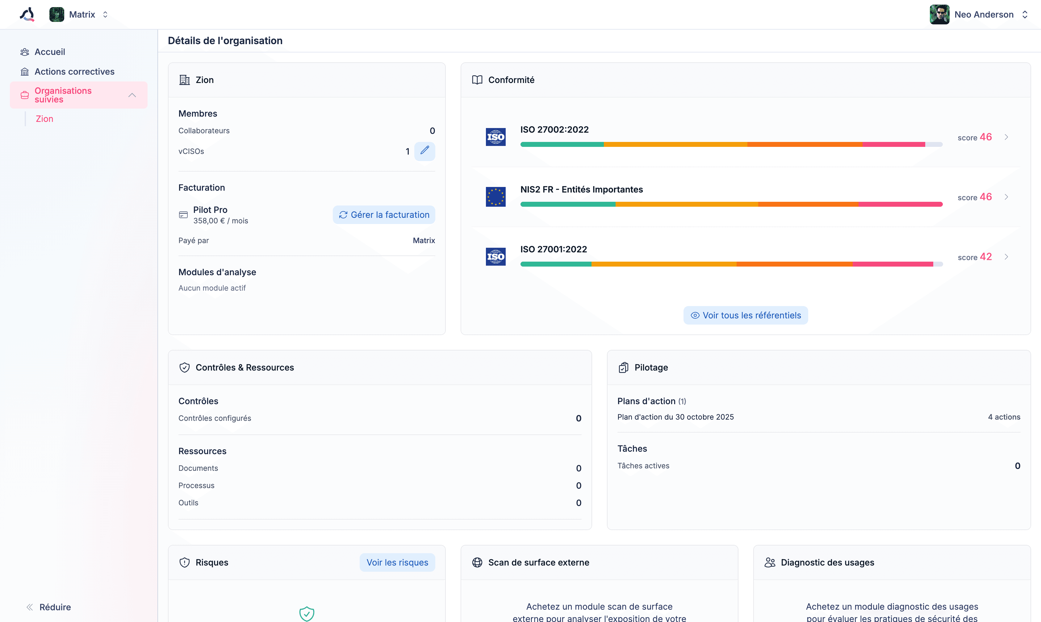Click the globe icon next to Scan de surface externe

click(x=477, y=562)
